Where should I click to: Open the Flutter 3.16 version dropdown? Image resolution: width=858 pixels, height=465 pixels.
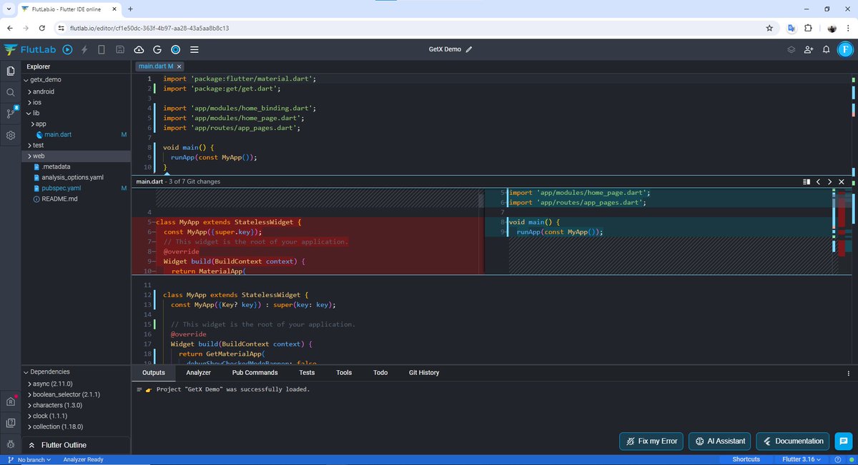[802, 459]
